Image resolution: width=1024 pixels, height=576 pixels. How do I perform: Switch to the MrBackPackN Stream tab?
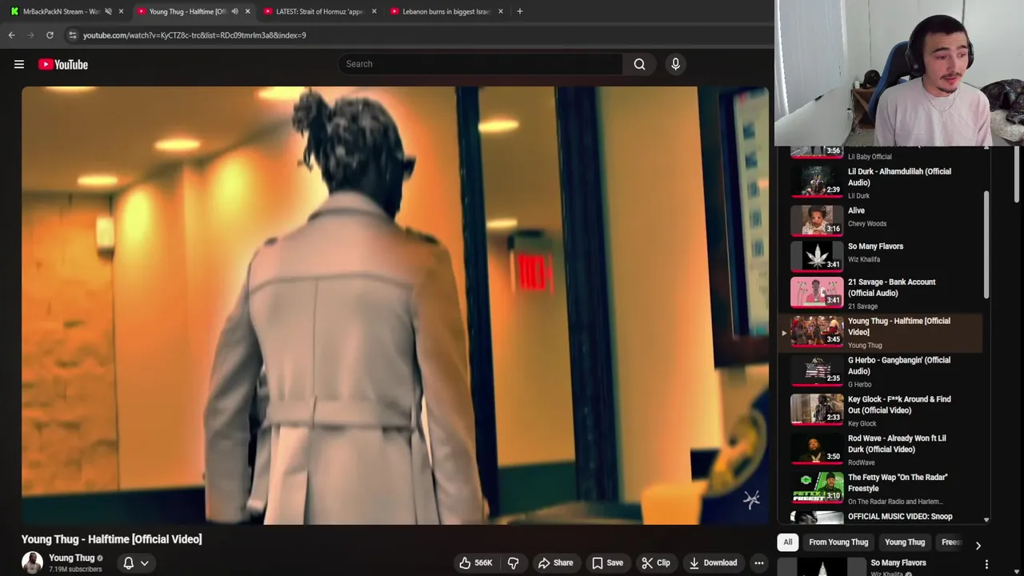[x=61, y=11]
